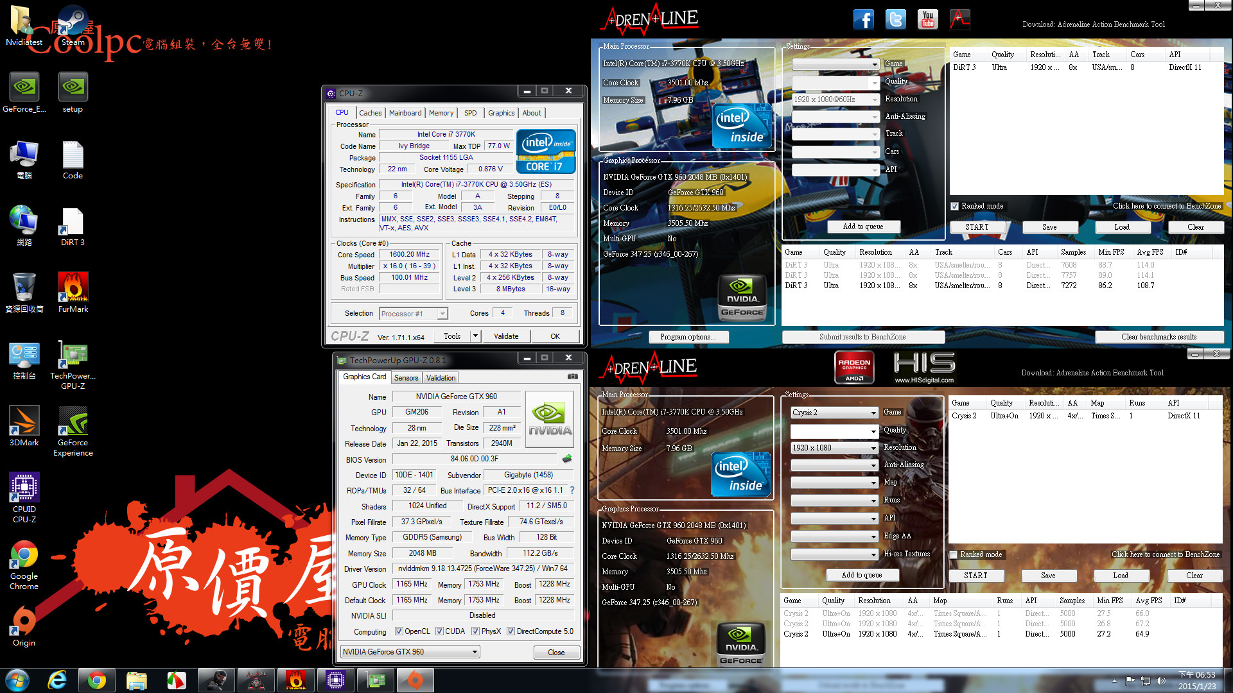The height and width of the screenshot is (693, 1233).
Task: Select Crysis 2 result row with Avg FPS 64.9
Action: (x=1002, y=634)
